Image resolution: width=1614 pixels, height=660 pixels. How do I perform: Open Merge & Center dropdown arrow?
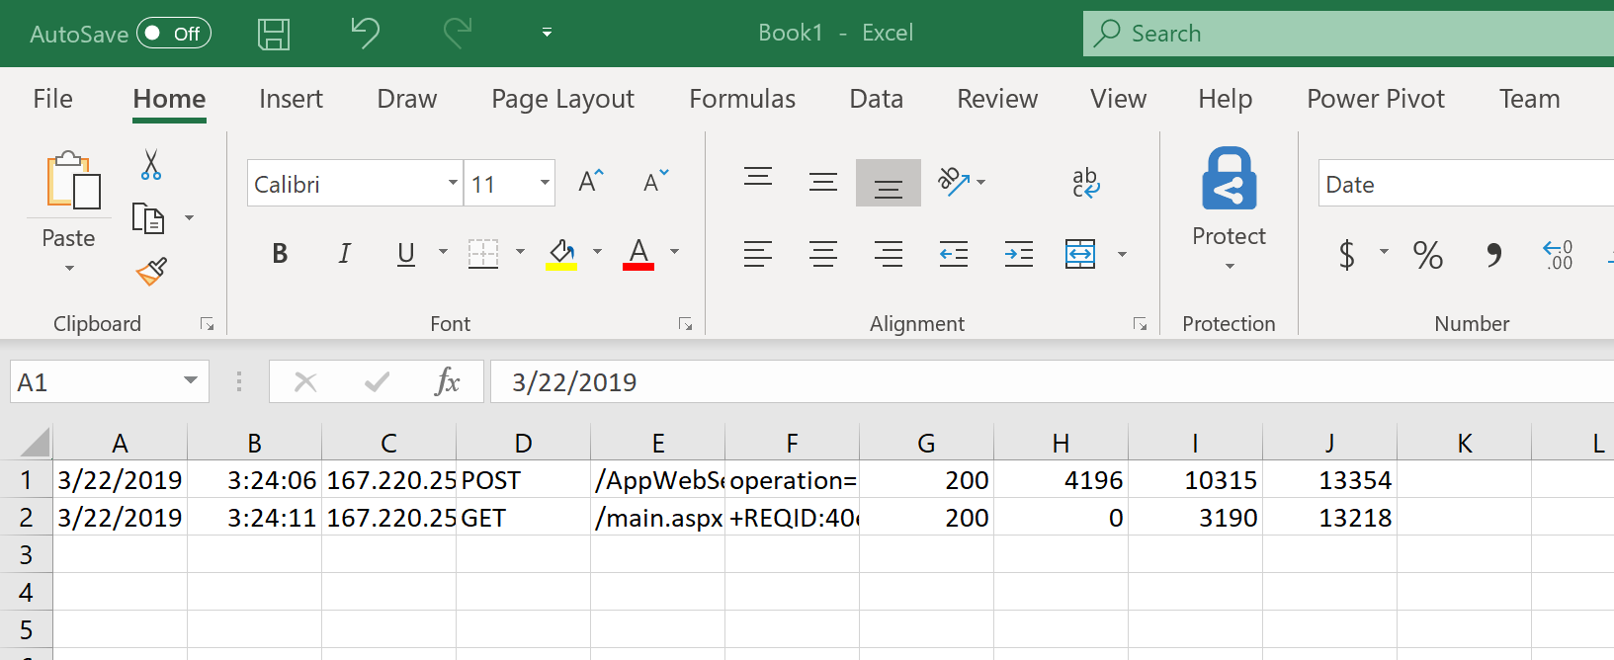[1122, 254]
